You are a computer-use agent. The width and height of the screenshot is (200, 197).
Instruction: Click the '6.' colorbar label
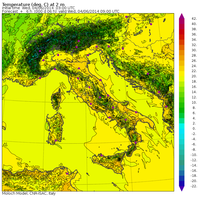pyautogui.click(x=194, y=113)
